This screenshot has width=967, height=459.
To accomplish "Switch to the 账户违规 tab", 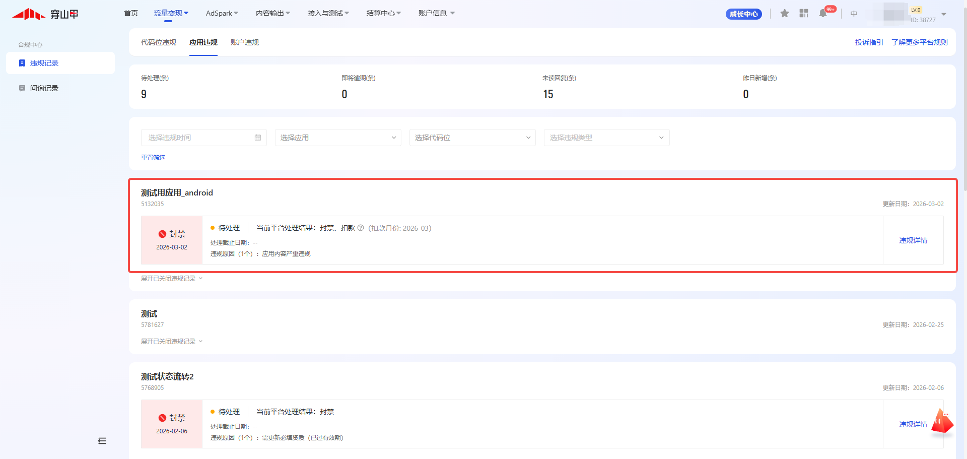I will coord(245,42).
